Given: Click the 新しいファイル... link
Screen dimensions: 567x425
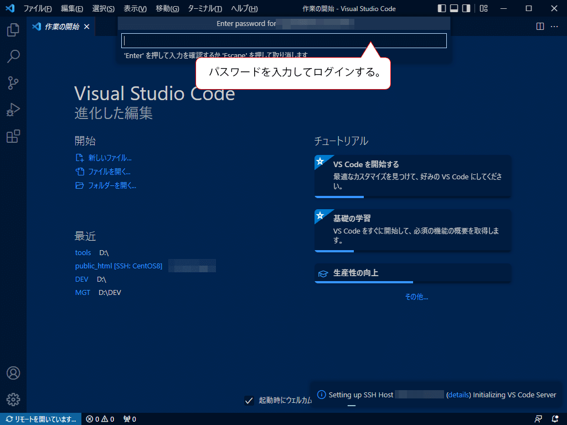Looking at the screenshot, I should [110, 158].
